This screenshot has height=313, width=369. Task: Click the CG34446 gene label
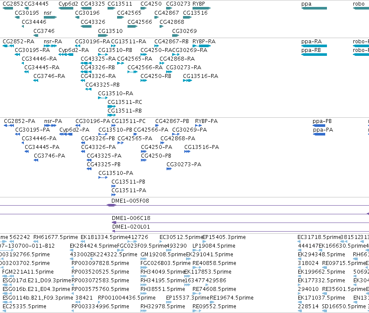pyautogui.click(x=34, y=22)
